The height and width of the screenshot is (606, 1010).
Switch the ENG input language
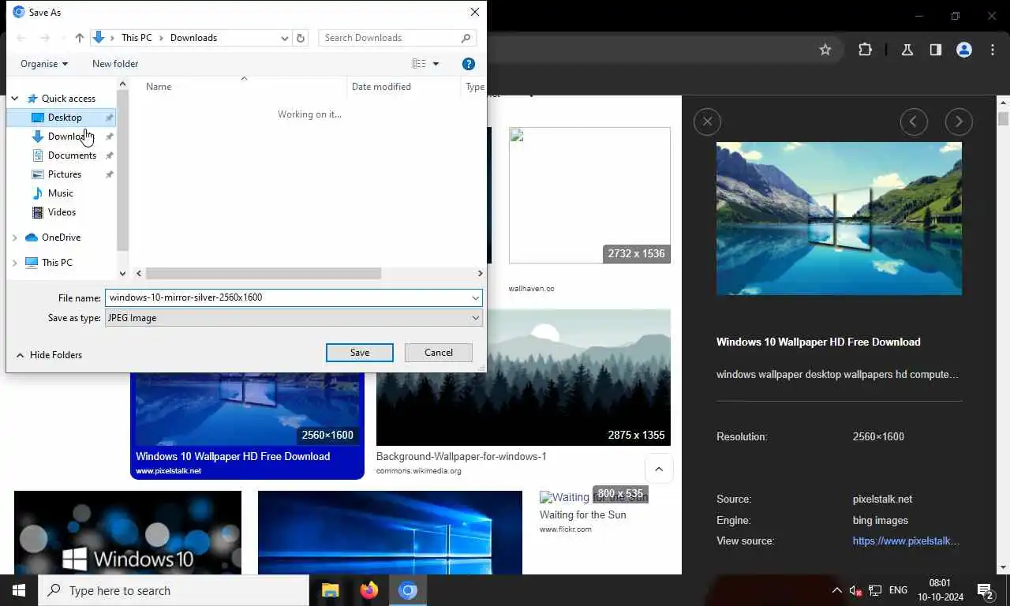point(898,590)
